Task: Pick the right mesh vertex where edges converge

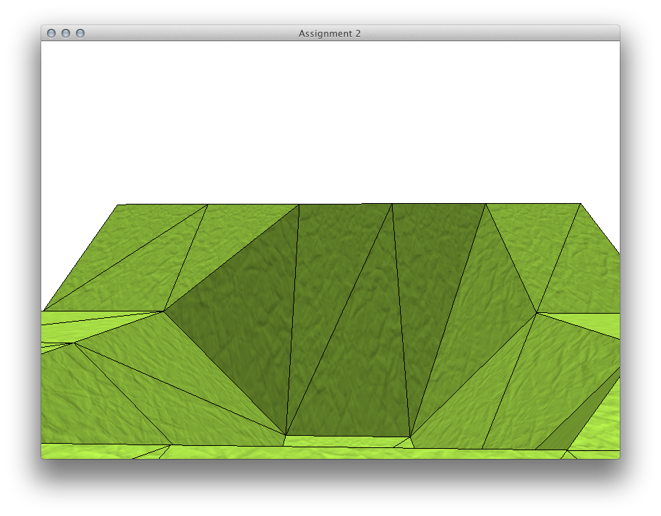Action: point(537,313)
